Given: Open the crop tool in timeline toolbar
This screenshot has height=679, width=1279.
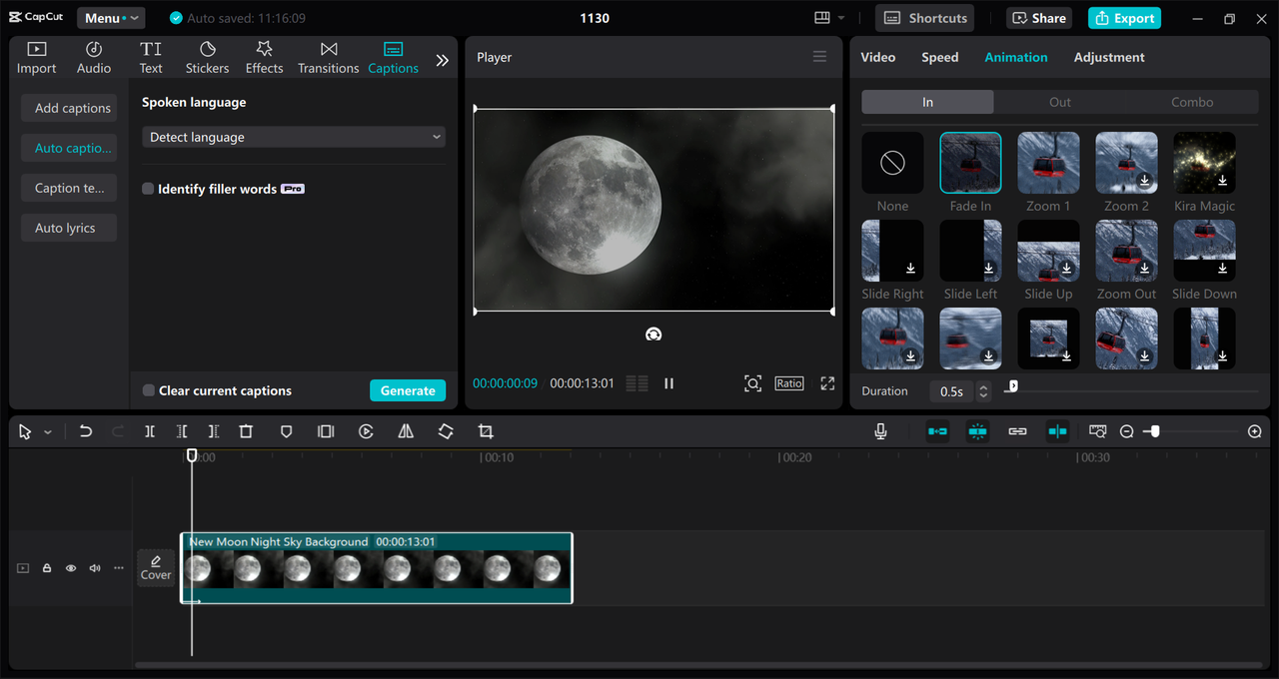Looking at the screenshot, I should tap(486, 431).
